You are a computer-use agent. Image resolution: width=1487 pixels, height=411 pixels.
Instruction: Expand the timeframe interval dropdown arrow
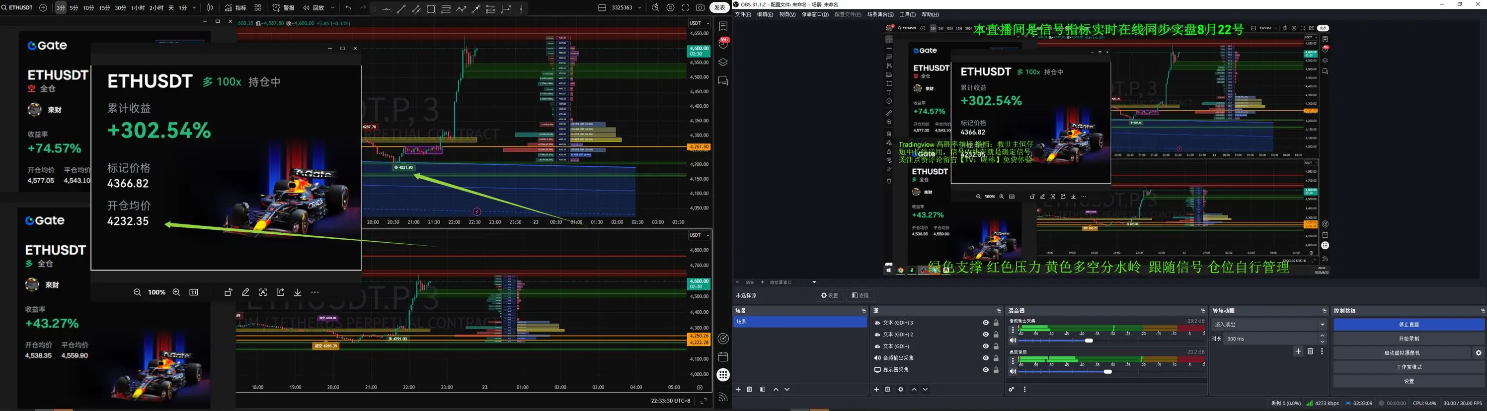click(194, 8)
